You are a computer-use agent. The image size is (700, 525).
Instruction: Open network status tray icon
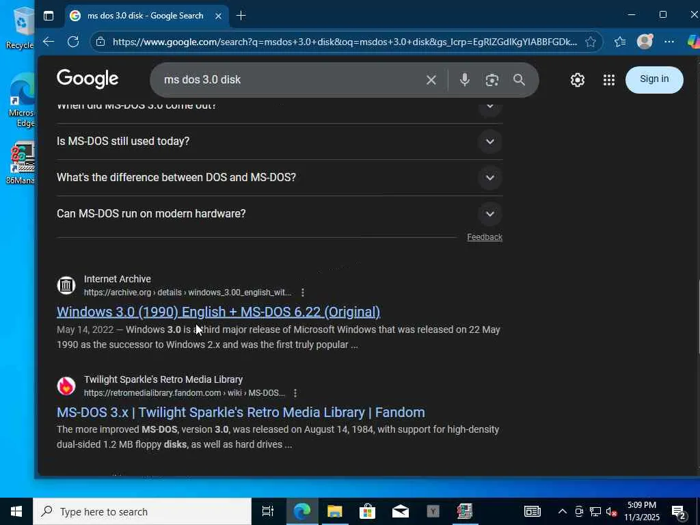point(595,511)
